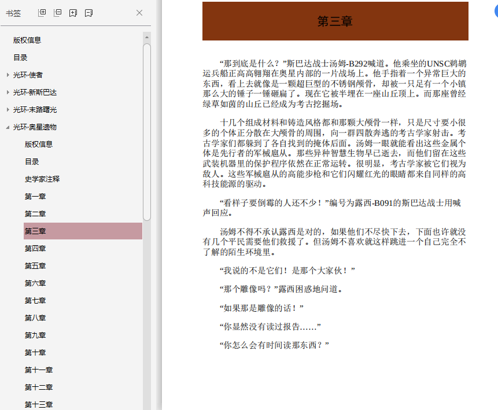The height and width of the screenshot is (410, 498).
Task: Open the 第七章 bookmark
Action: (x=35, y=301)
